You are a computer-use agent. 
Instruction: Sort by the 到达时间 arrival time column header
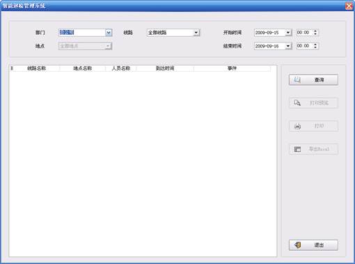(x=165, y=68)
